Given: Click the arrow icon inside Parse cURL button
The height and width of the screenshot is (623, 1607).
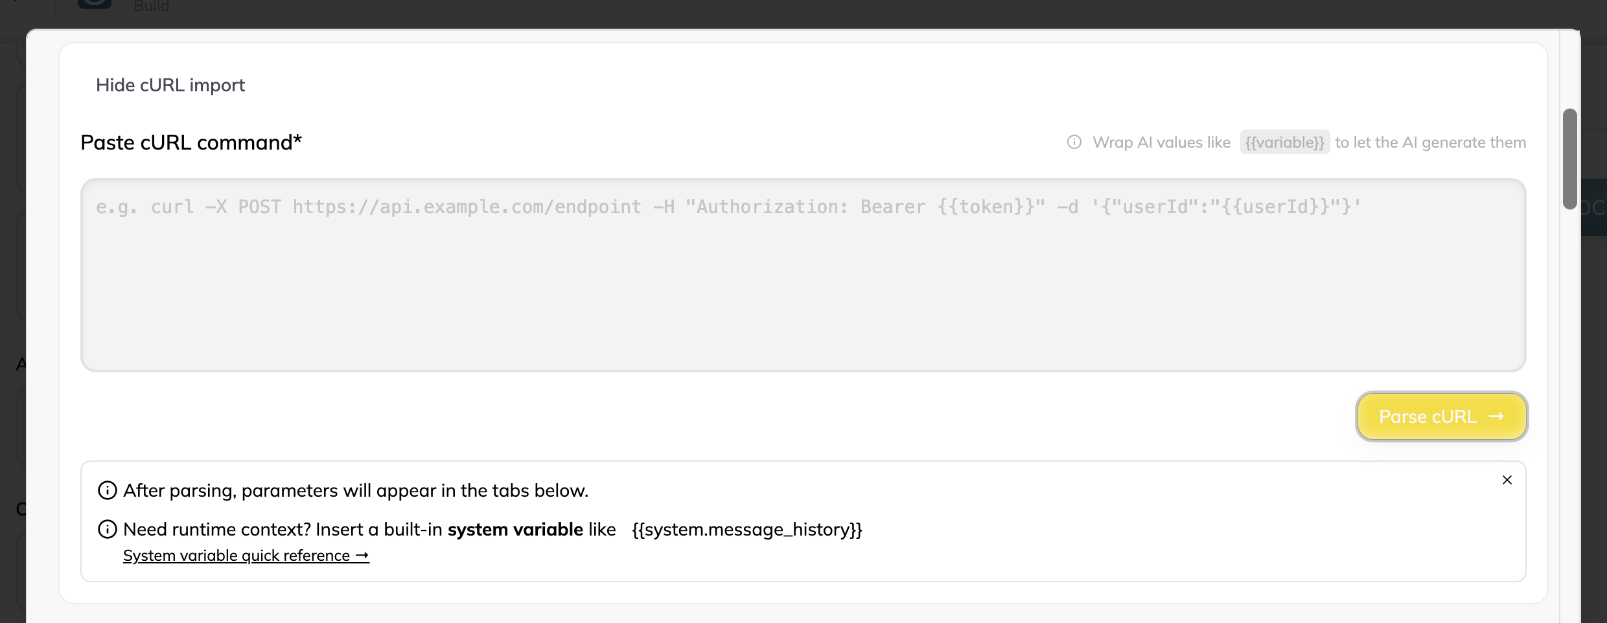Looking at the screenshot, I should pos(1496,416).
